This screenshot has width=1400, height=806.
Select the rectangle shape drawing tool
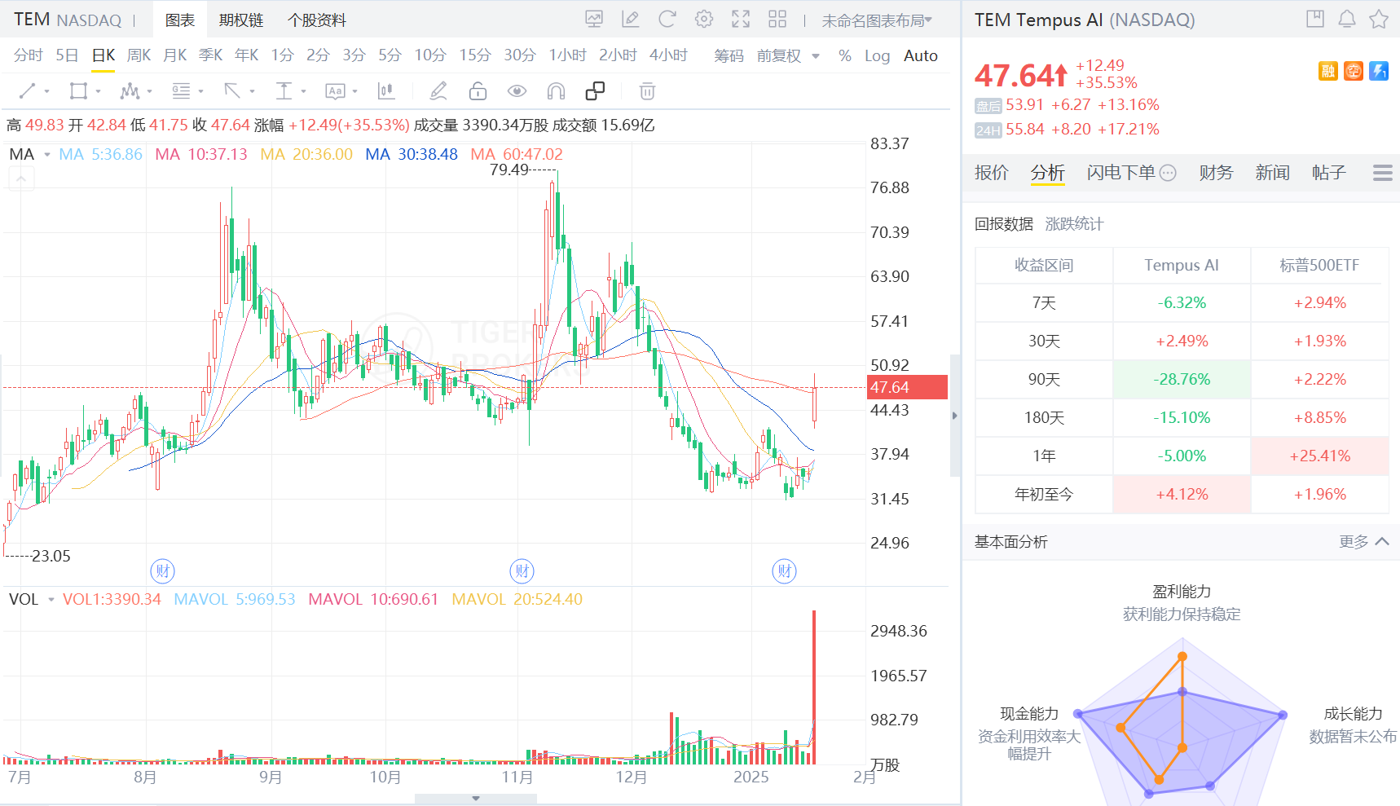coord(78,91)
